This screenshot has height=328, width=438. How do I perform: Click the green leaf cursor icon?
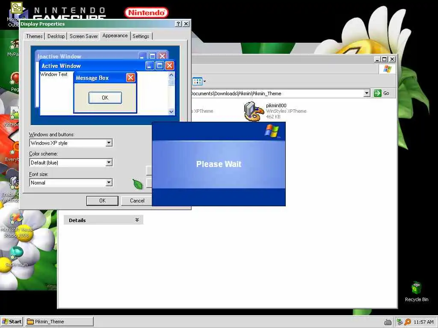(137, 184)
